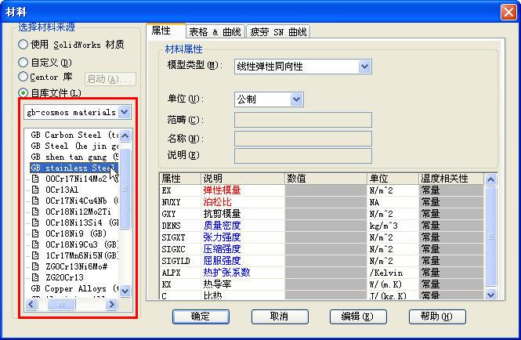
Task: Click 名称(N) input field
Action: click(302, 139)
